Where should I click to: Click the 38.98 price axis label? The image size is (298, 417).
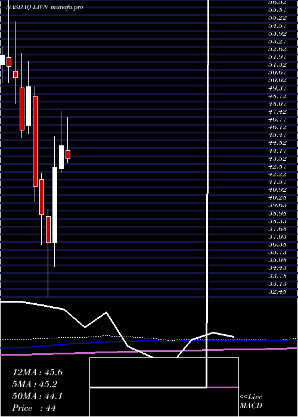[278, 213]
